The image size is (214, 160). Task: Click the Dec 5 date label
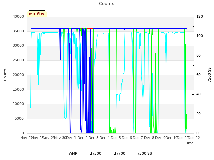click(x=116, y=138)
